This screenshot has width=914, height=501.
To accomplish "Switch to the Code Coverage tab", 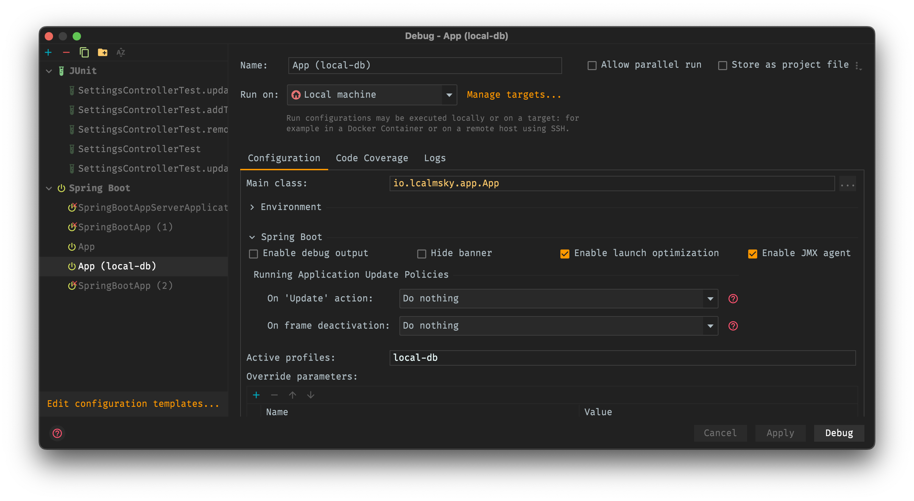I will (371, 158).
